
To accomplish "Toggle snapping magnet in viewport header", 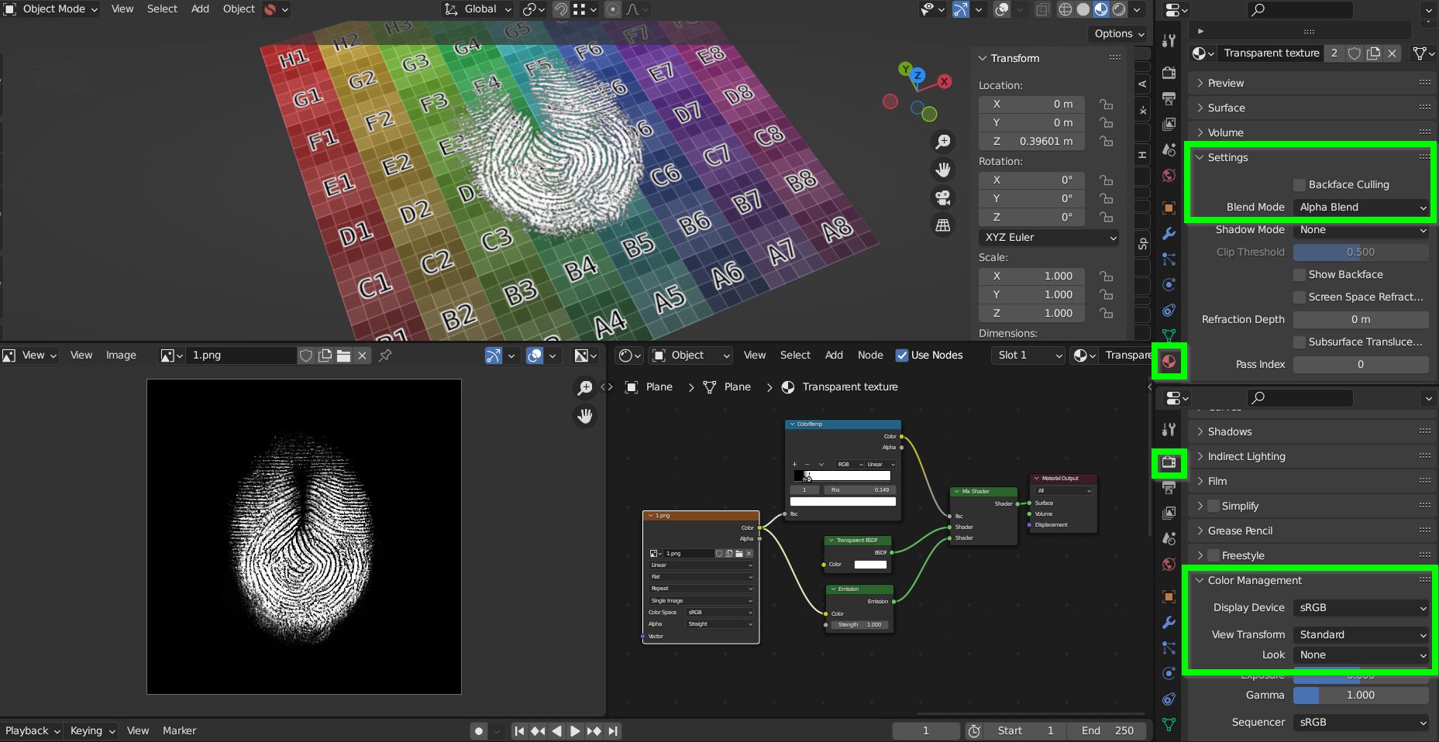I will (560, 9).
